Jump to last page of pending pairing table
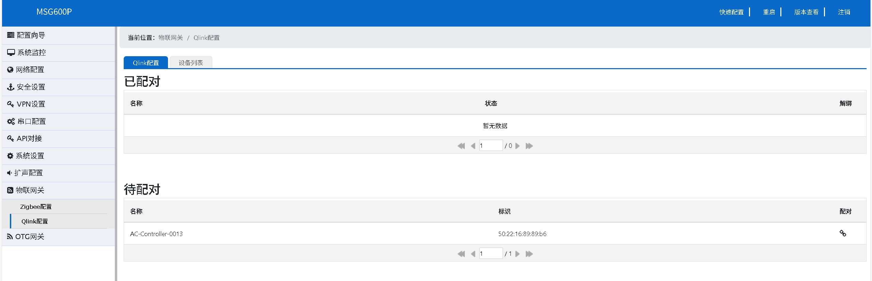 click(x=529, y=254)
